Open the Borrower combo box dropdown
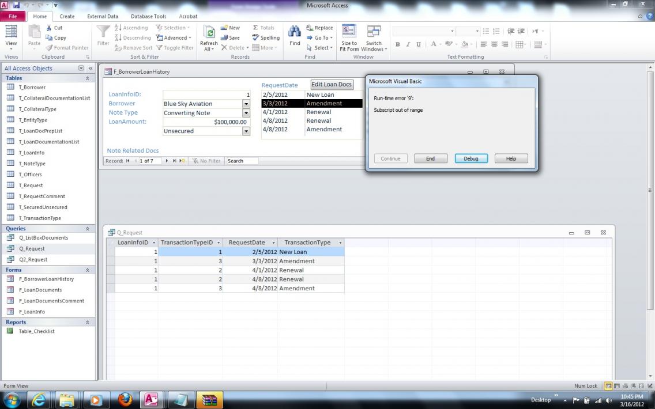655x409 pixels. point(246,104)
